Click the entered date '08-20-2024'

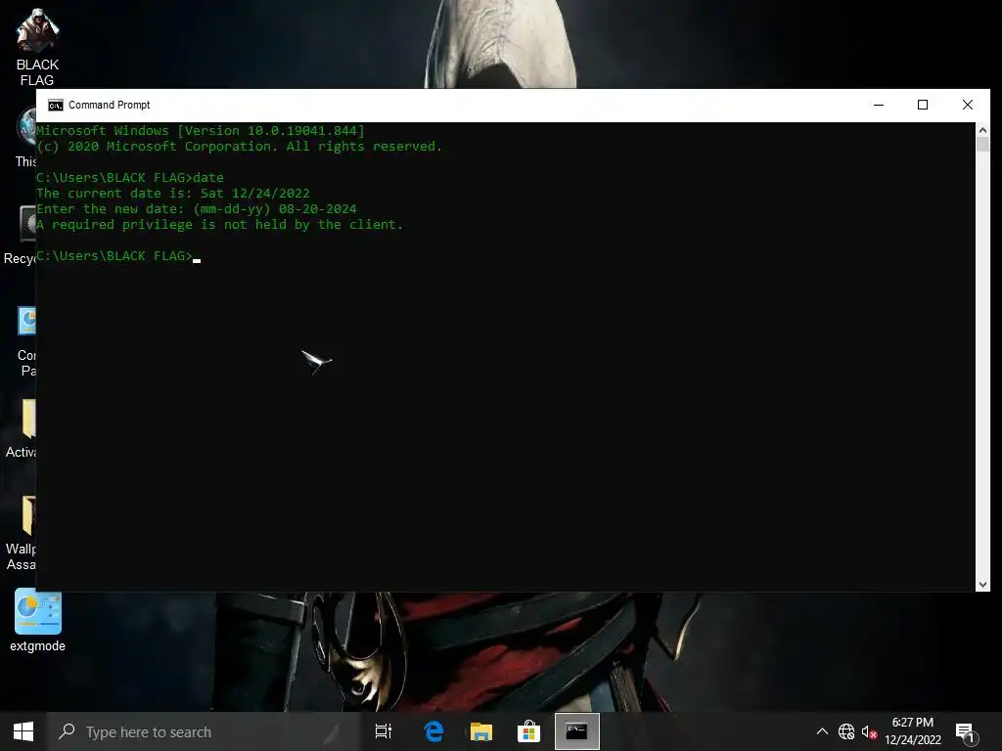(x=318, y=209)
